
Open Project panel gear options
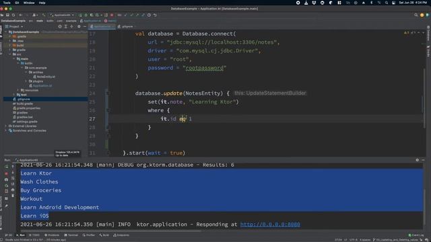click(x=79, y=27)
